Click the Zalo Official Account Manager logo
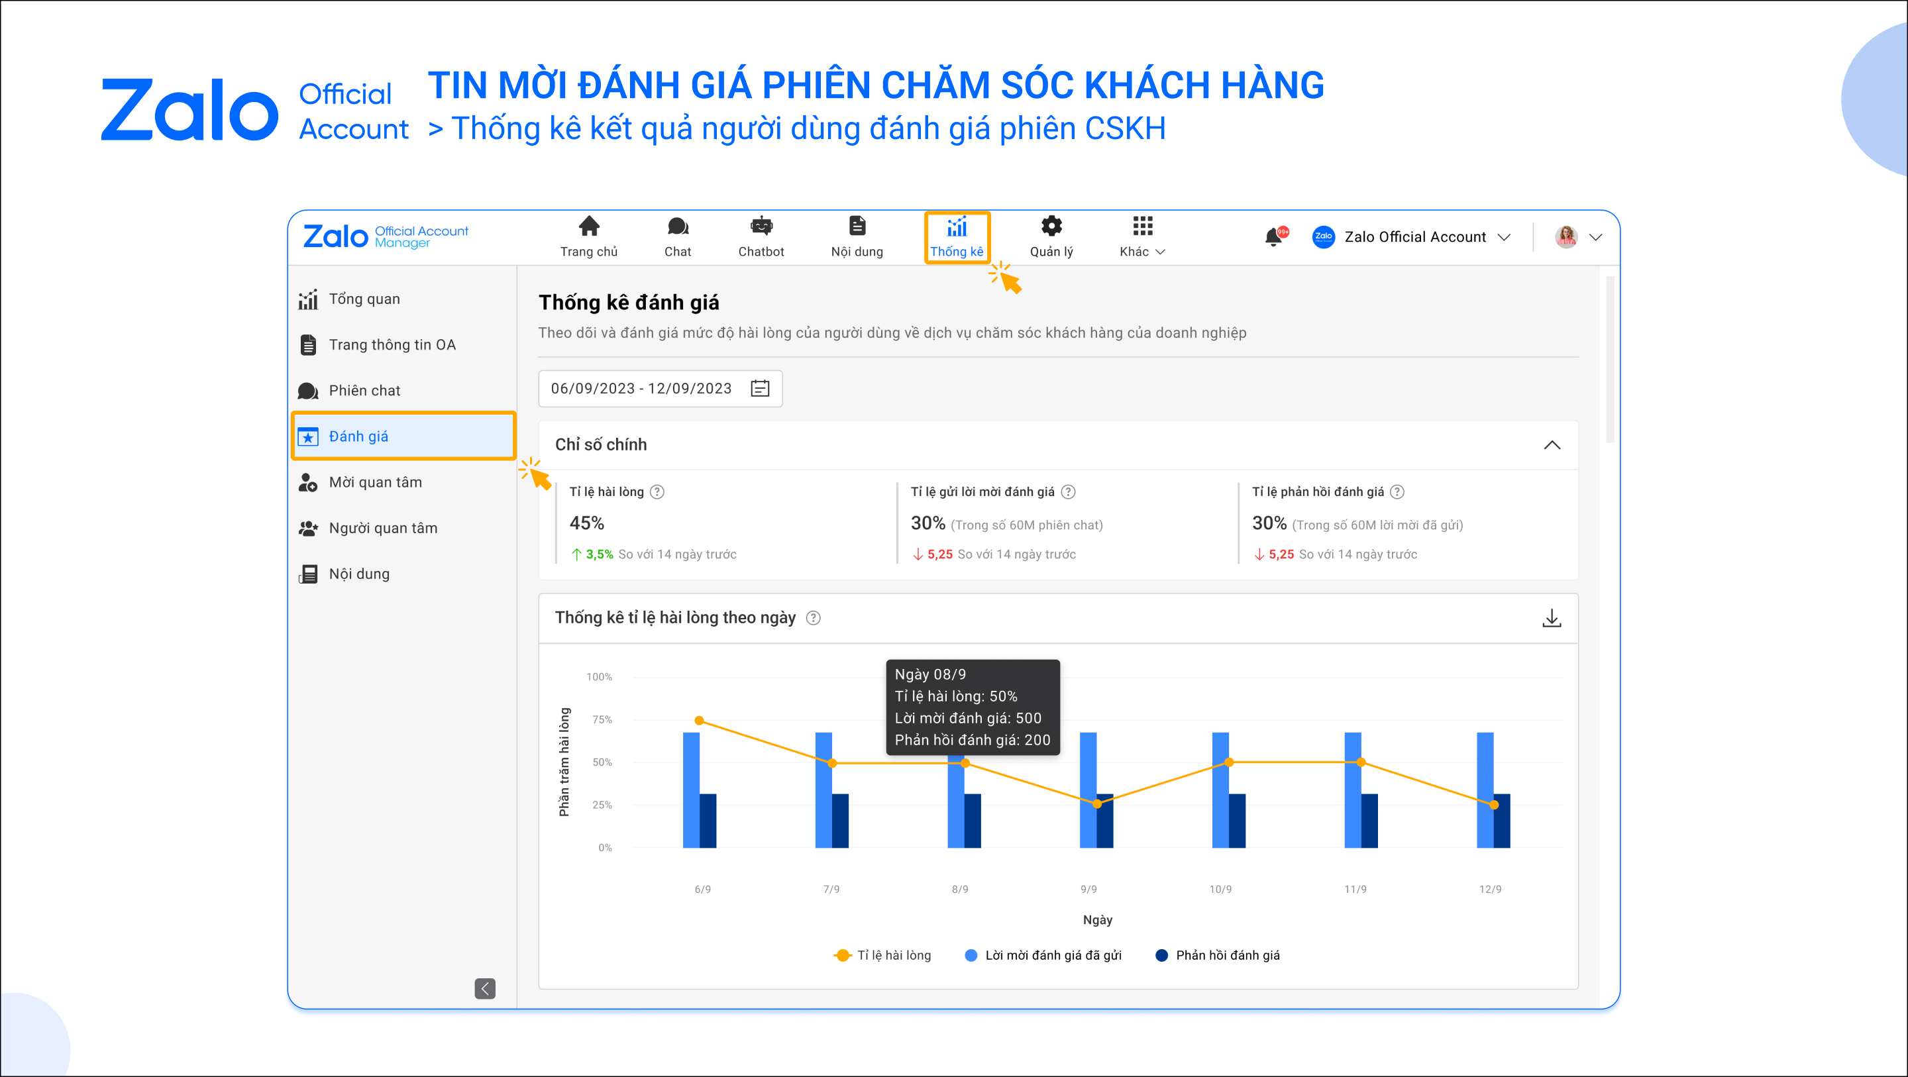Viewport: 1908px width, 1077px height. click(386, 237)
